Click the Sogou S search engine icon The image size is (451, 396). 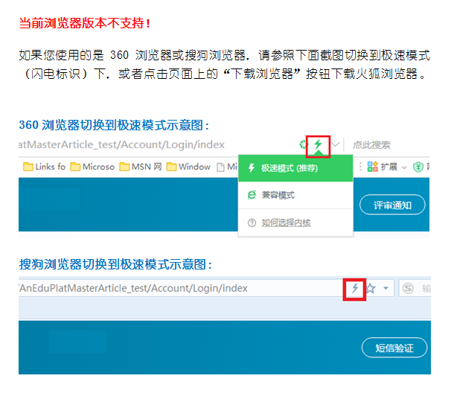point(408,288)
